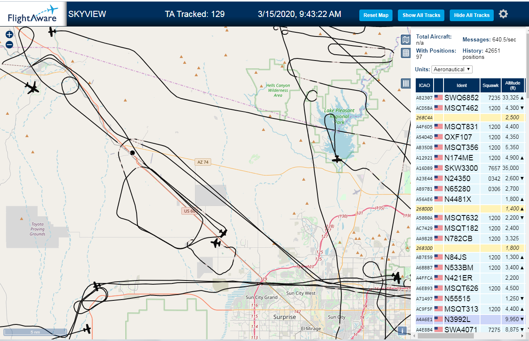The height and width of the screenshot is (341, 529).
Task: Sort table by Altitude column
Action: (513, 85)
